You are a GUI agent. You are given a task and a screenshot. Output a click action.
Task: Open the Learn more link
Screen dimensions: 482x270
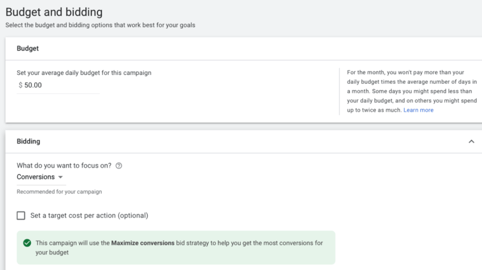click(418, 110)
